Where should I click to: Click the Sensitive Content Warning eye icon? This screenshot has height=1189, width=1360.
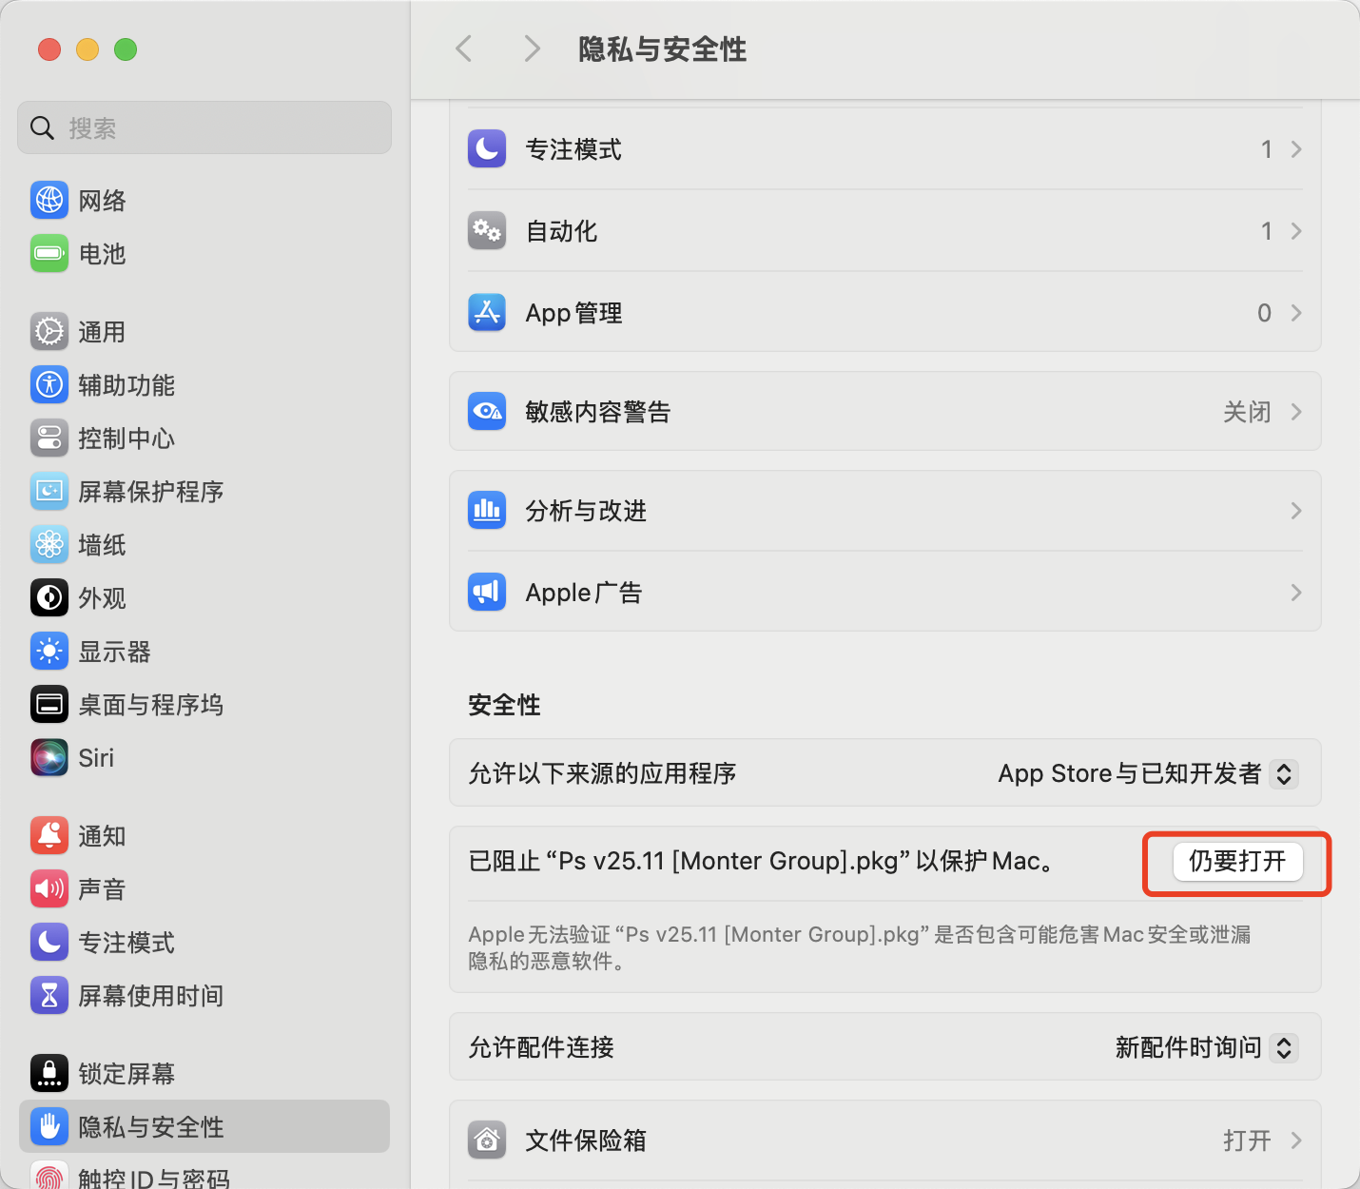click(487, 412)
